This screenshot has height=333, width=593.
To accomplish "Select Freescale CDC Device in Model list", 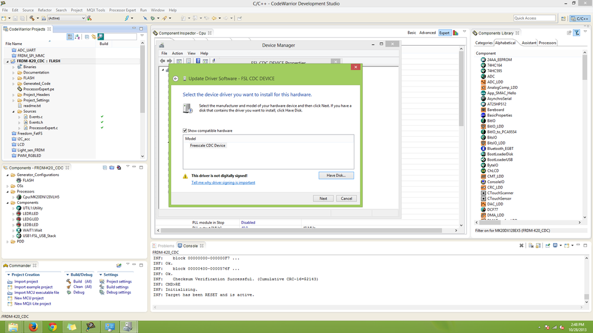I will pyautogui.click(x=208, y=145).
